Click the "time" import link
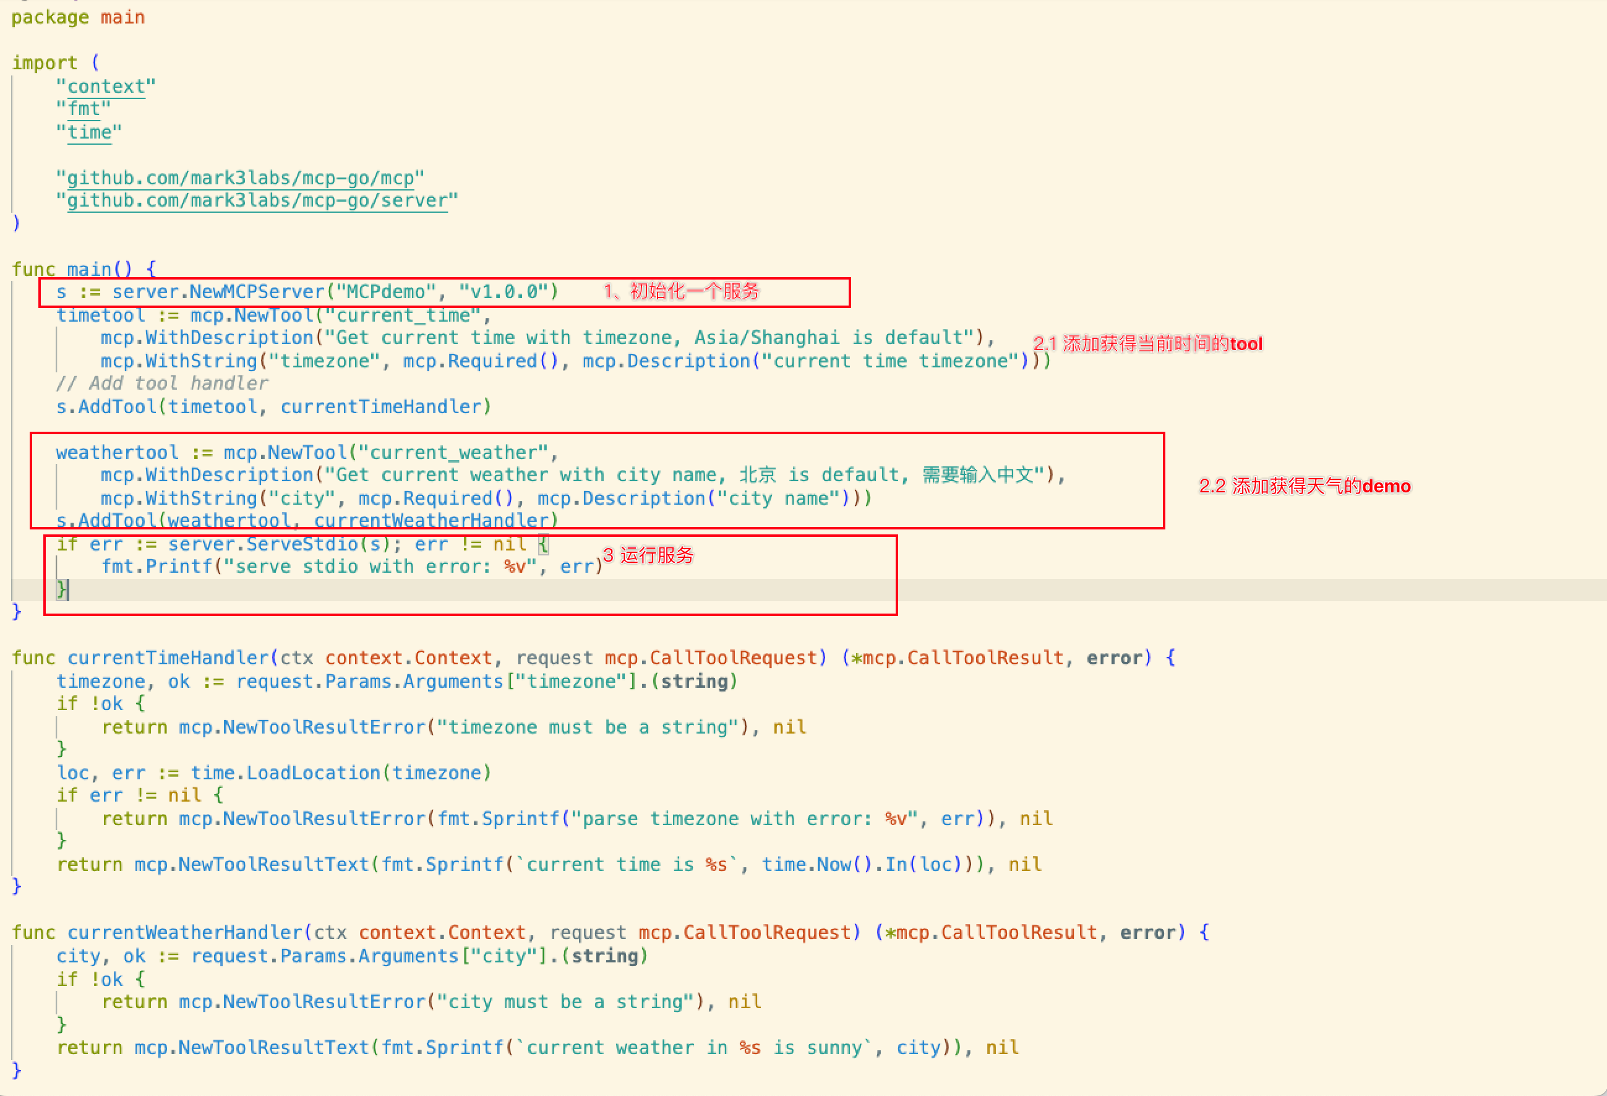 click(x=89, y=132)
